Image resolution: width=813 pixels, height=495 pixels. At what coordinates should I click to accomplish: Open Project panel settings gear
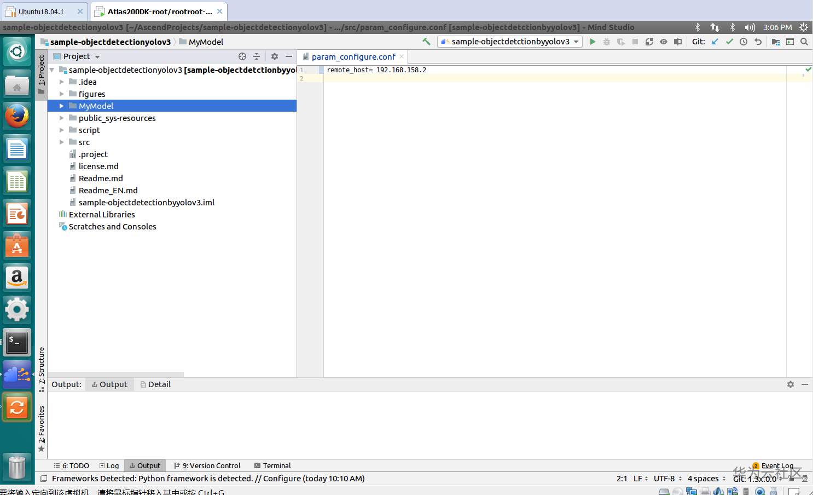pos(275,56)
